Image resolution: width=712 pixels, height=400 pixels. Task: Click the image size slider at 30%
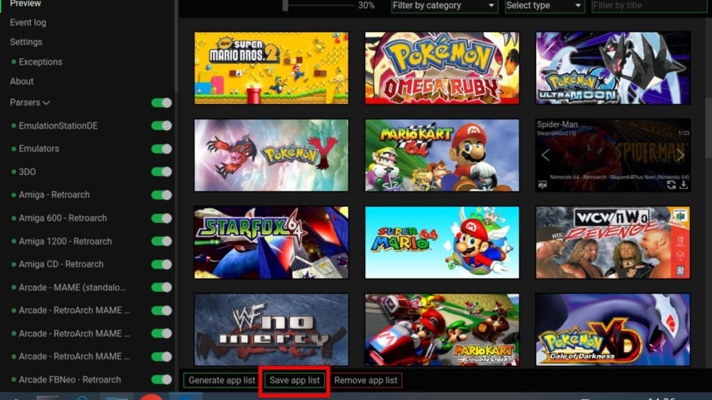286,6
